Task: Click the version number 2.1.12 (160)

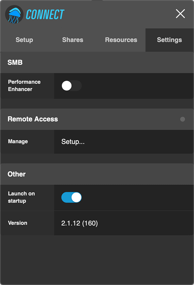Action: 79,223
